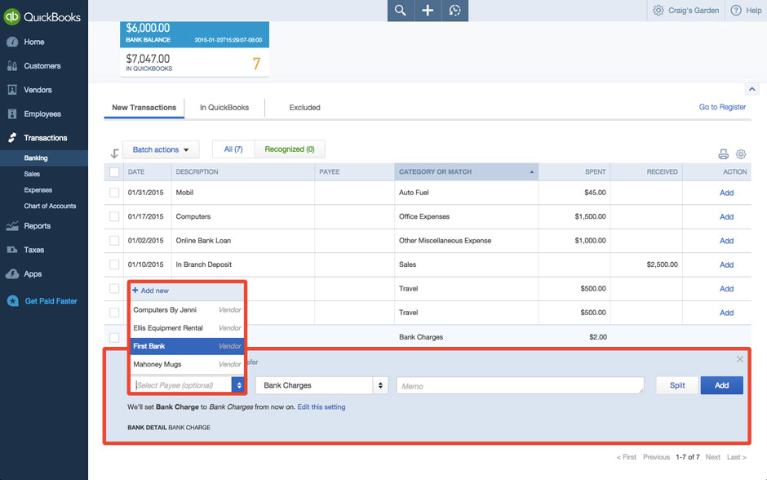The height and width of the screenshot is (480, 767).
Task: Open recent transactions with the clock icon
Action: (x=454, y=11)
